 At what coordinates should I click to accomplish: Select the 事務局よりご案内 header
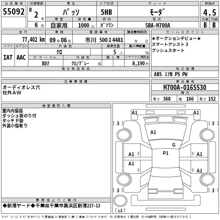click(56, 200)
